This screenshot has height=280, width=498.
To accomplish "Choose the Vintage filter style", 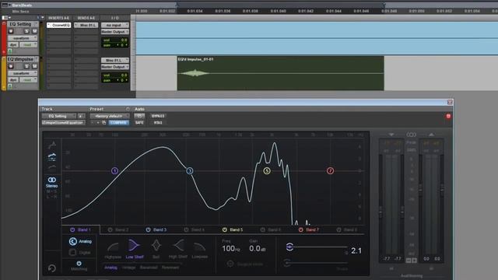I will click(x=128, y=268).
